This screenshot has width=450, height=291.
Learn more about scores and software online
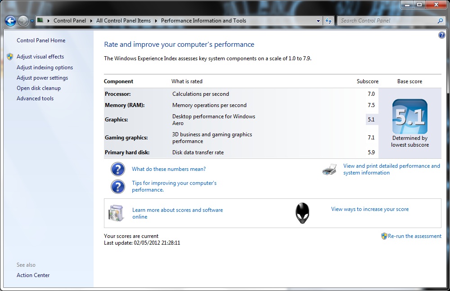(177, 213)
